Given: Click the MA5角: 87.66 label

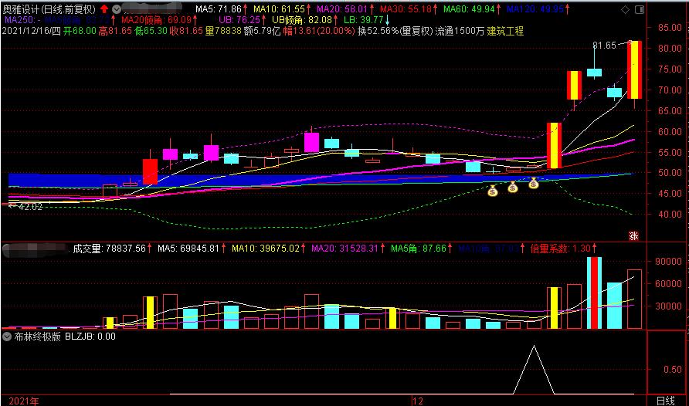Looking at the screenshot, I should click(419, 249).
